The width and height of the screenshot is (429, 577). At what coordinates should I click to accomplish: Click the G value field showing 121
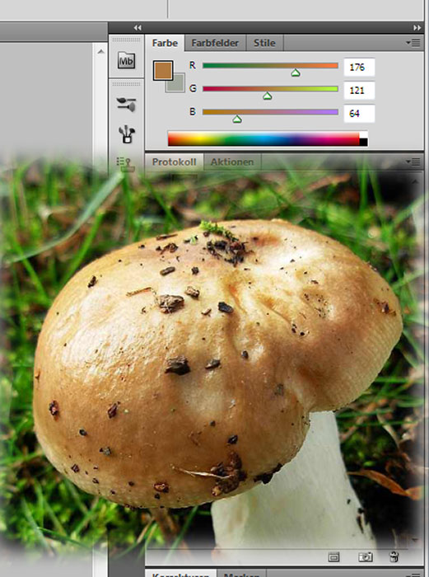point(359,91)
